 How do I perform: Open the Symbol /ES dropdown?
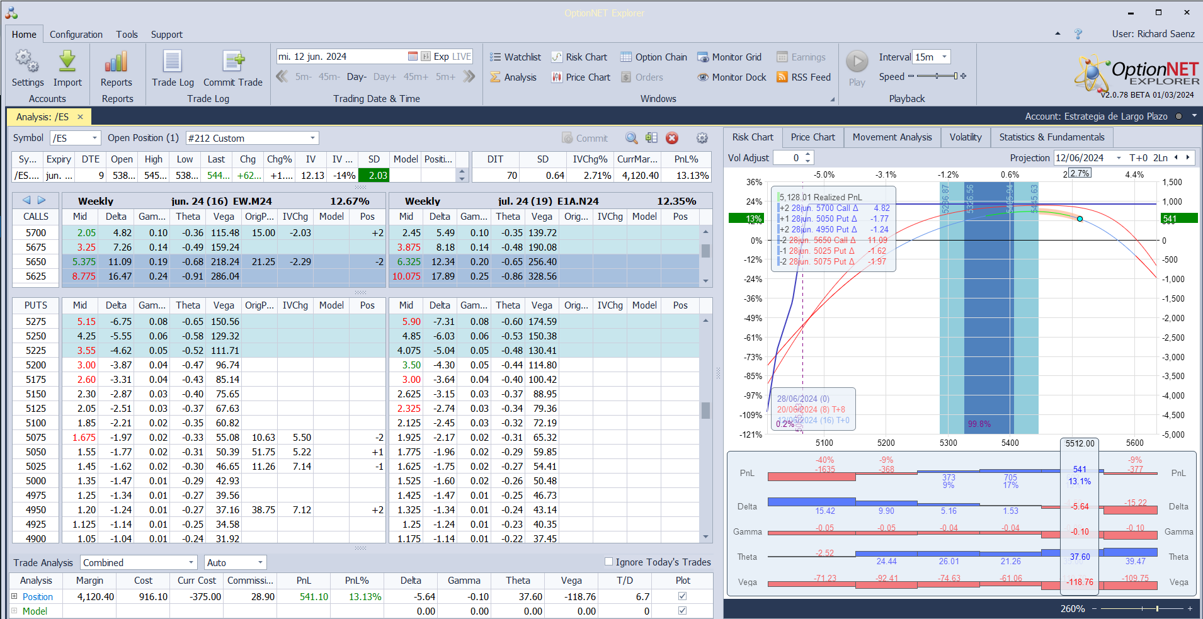(95, 138)
